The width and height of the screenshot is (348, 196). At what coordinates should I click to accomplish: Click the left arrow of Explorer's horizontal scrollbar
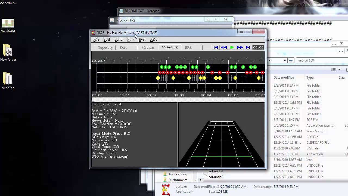click(x=201, y=180)
